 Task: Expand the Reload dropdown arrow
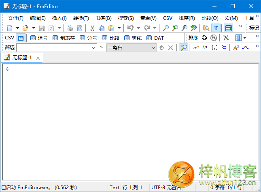tap(59, 28)
